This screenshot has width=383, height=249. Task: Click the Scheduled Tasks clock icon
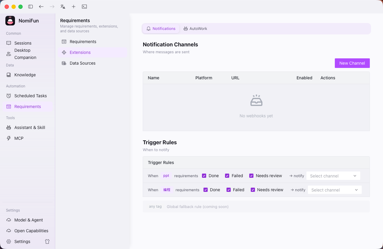(9, 96)
